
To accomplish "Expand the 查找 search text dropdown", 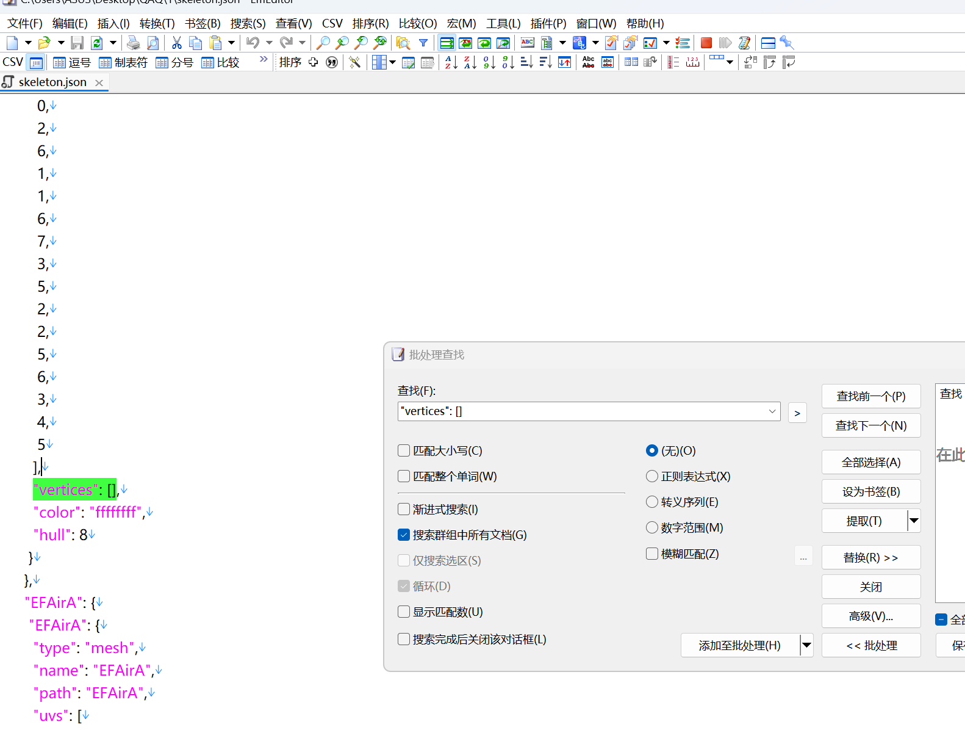I will [x=772, y=411].
